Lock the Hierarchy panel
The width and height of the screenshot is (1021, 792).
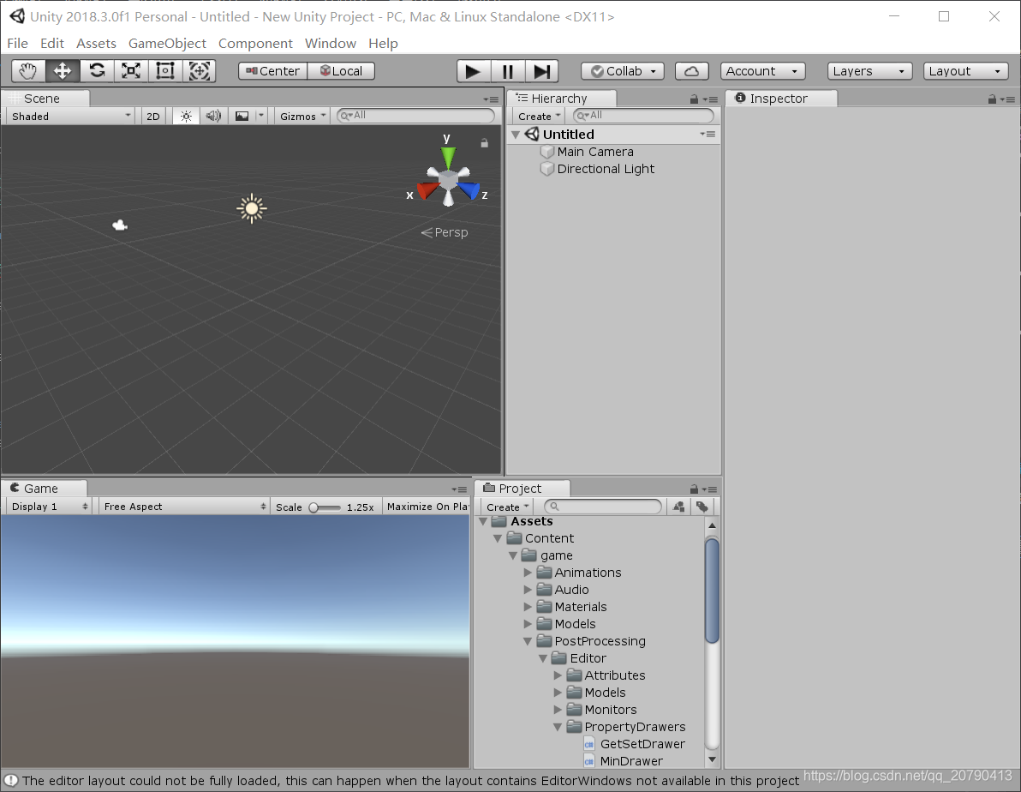pos(694,99)
